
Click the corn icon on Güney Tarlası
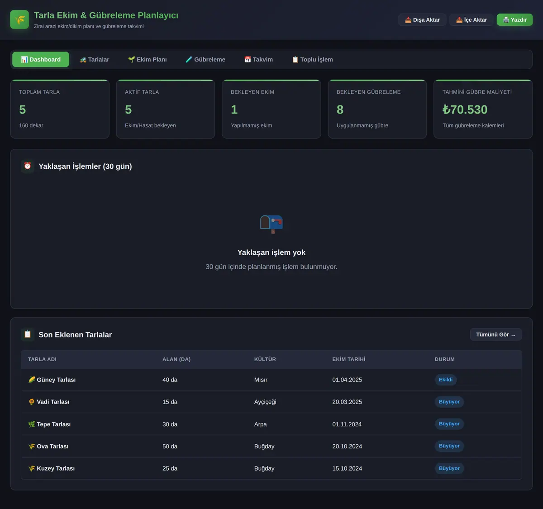click(x=32, y=380)
